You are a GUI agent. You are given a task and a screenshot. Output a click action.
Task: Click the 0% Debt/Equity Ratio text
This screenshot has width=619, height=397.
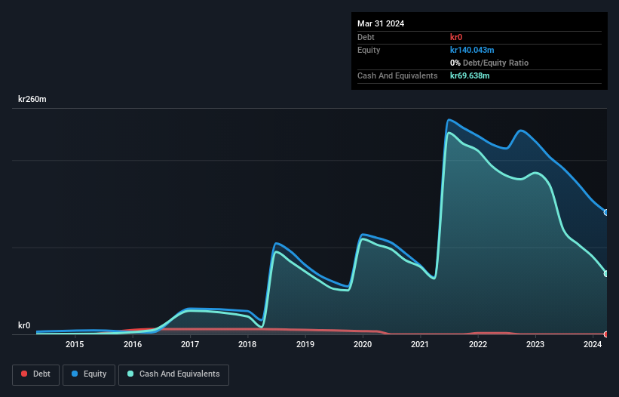click(489, 63)
